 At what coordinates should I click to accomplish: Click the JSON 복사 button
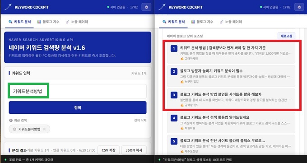coord(134,150)
